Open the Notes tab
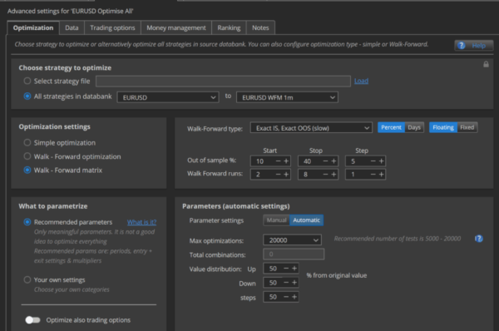 260,27
